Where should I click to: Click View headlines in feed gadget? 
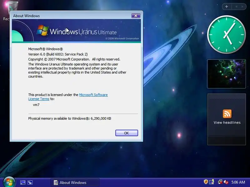click(x=227, y=122)
